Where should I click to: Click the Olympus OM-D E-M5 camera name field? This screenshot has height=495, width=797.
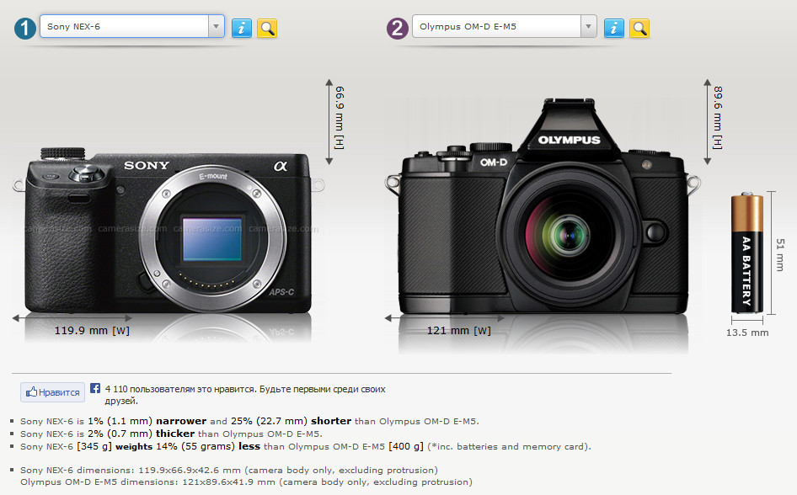click(x=496, y=27)
